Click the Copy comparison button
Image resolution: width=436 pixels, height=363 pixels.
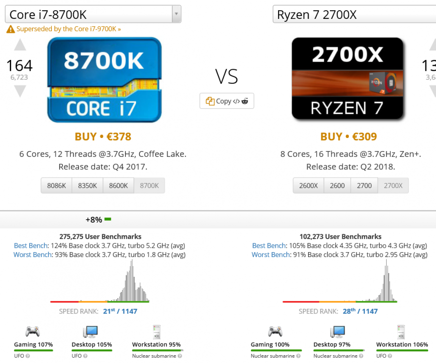pos(227,101)
